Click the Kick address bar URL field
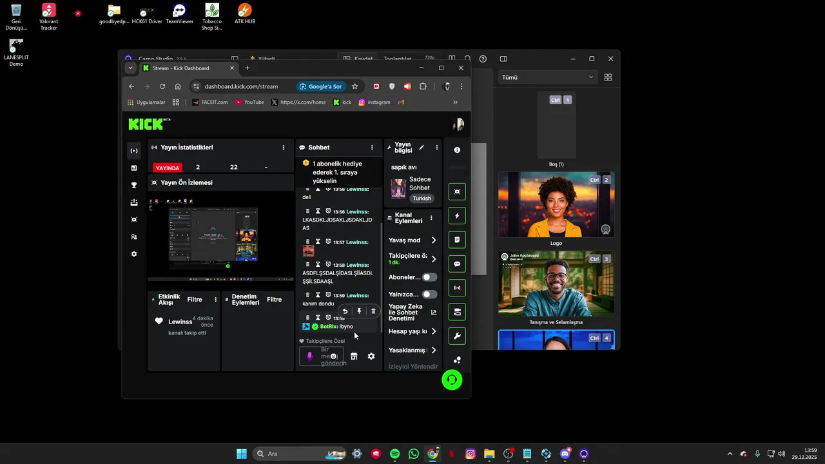This screenshot has height=464, width=825. coord(242,86)
